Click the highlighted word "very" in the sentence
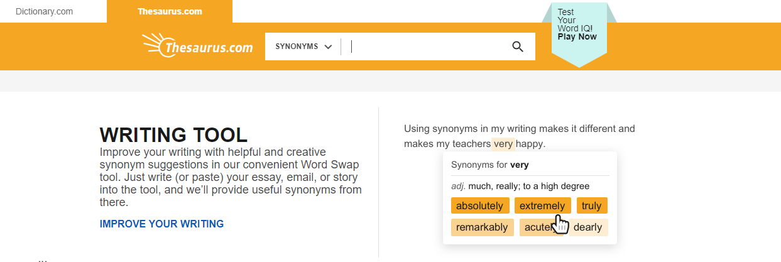 click(503, 144)
